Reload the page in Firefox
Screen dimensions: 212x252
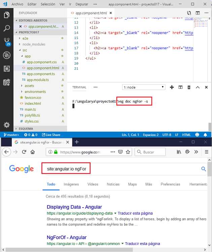point(24,152)
